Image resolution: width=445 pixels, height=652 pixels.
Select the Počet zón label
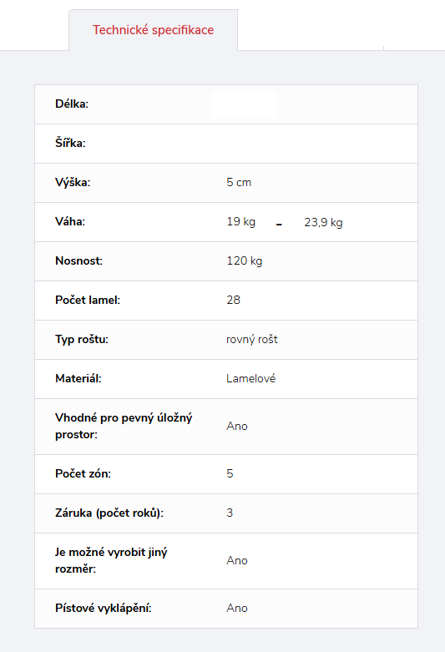(83, 473)
